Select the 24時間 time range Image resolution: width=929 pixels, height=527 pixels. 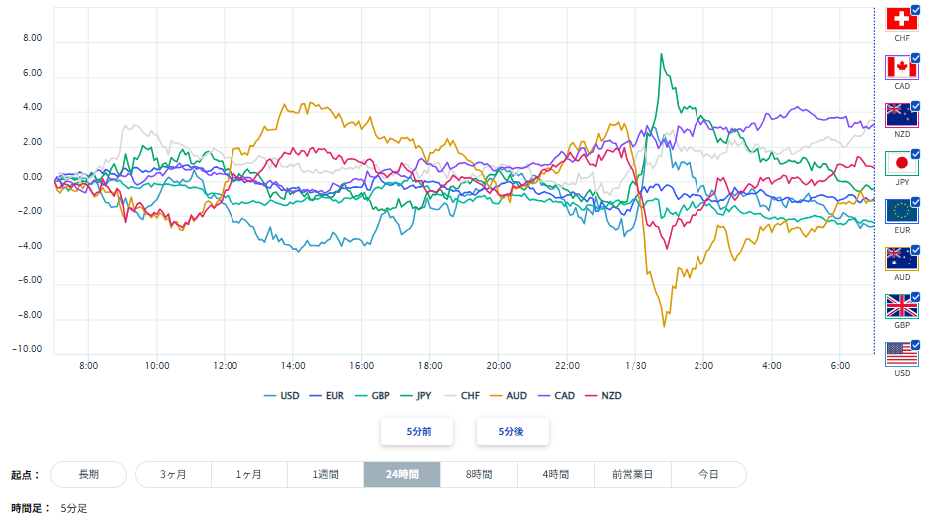tap(402, 475)
